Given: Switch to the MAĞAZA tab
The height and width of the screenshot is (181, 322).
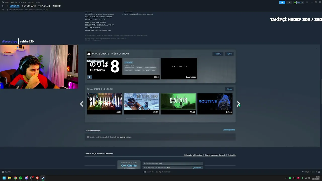Looking at the screenshot, I should 15,6.
